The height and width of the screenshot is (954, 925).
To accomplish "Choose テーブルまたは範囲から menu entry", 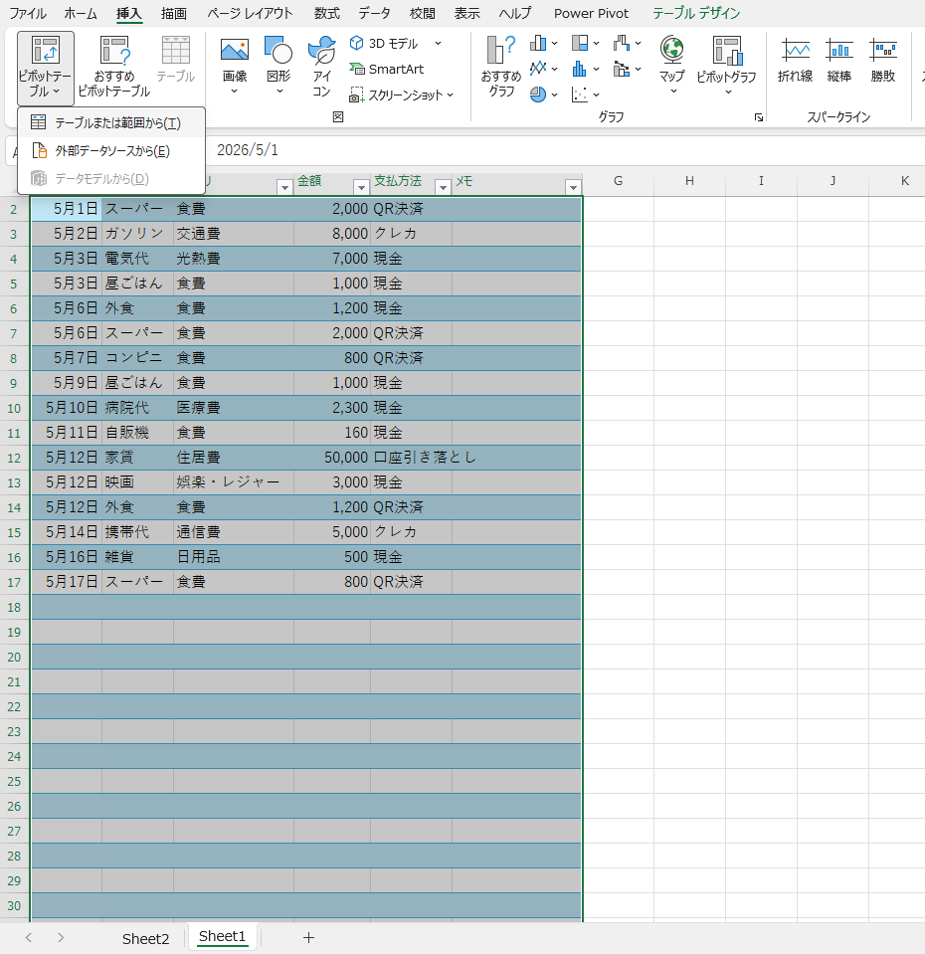I will click(111, 123).
